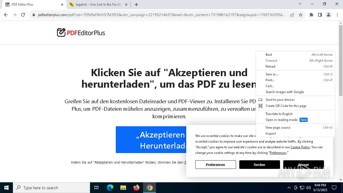Choose View page source

point(295,128)
